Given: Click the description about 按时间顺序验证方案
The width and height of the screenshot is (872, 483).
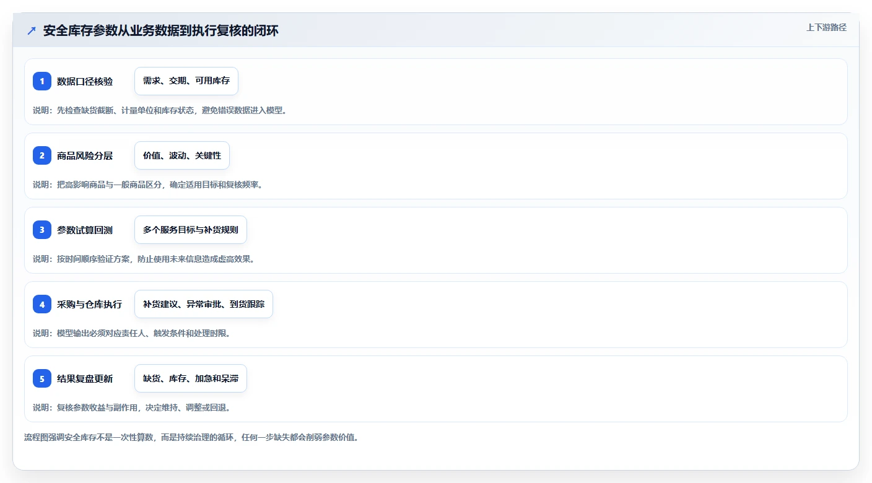Looking at the screenshot, I should coord(144,259).
